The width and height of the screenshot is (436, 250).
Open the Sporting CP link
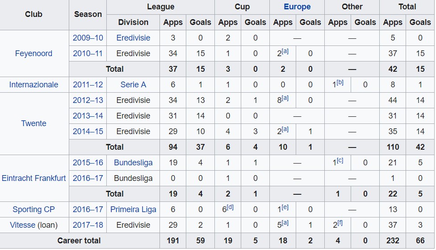(34, 209)
